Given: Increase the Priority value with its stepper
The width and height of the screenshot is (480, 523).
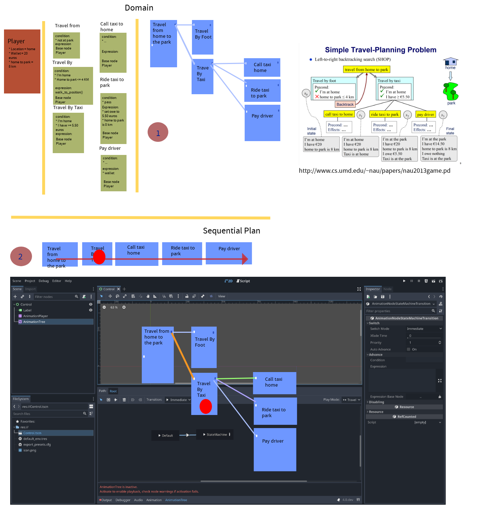Looking at the screenshot, I should click(x=440, y=342).
